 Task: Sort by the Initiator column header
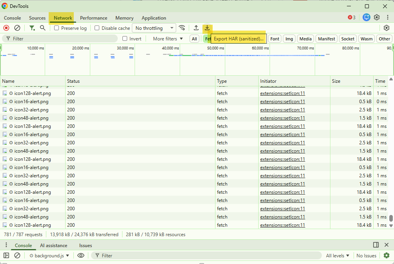(294, 81)
